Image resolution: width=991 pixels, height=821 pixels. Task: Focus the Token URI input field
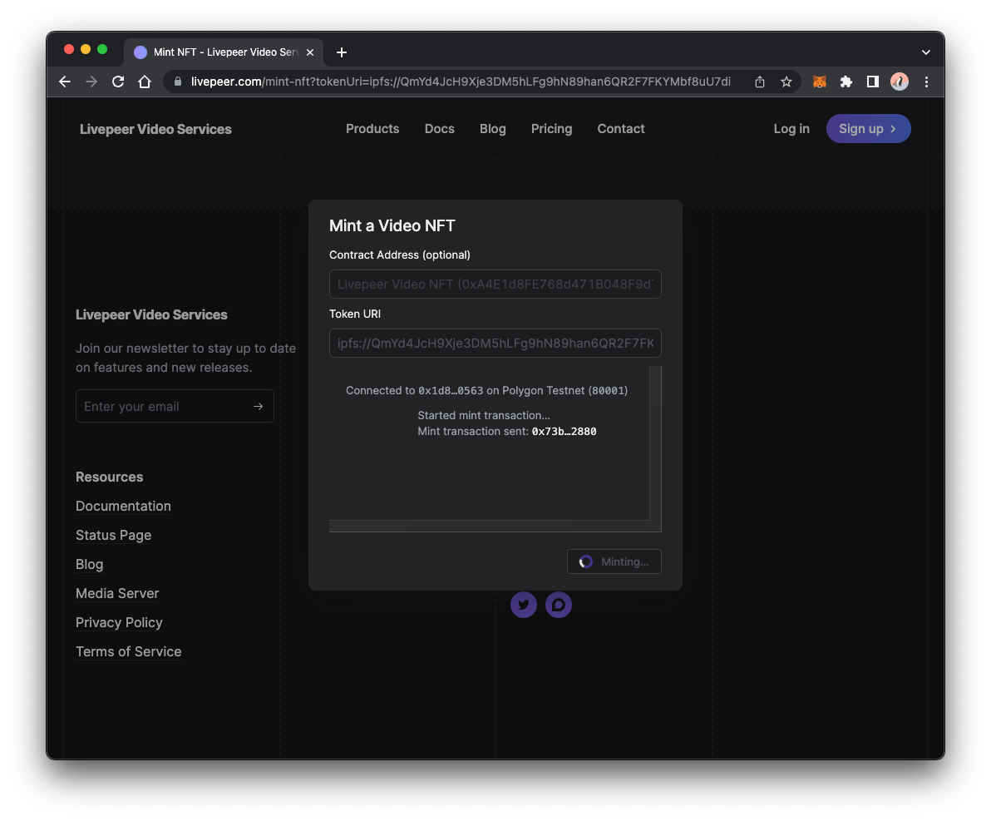pyautogui.click(x=495, y=343)
